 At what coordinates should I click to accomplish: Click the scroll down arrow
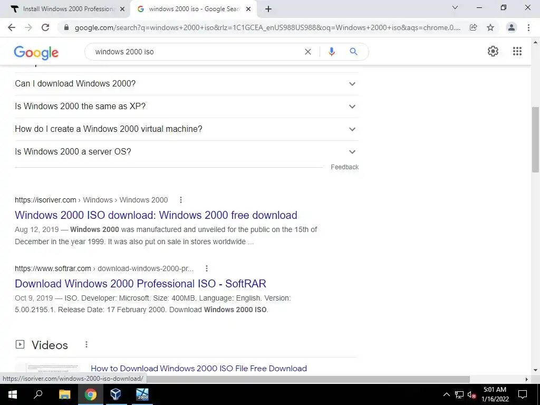point(535,370)
